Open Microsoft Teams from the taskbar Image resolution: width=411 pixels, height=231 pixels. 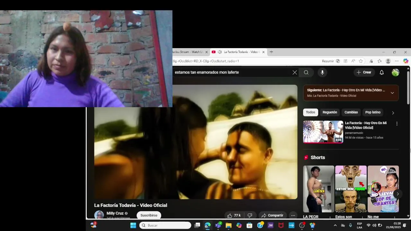[218, 225]
